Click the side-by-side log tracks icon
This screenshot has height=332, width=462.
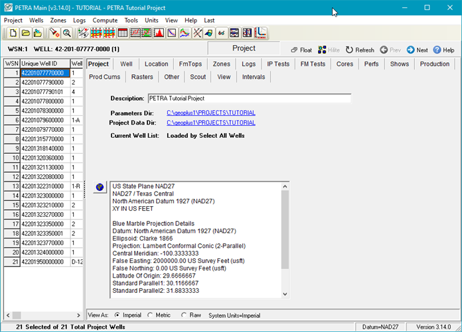tap(247, 33)
